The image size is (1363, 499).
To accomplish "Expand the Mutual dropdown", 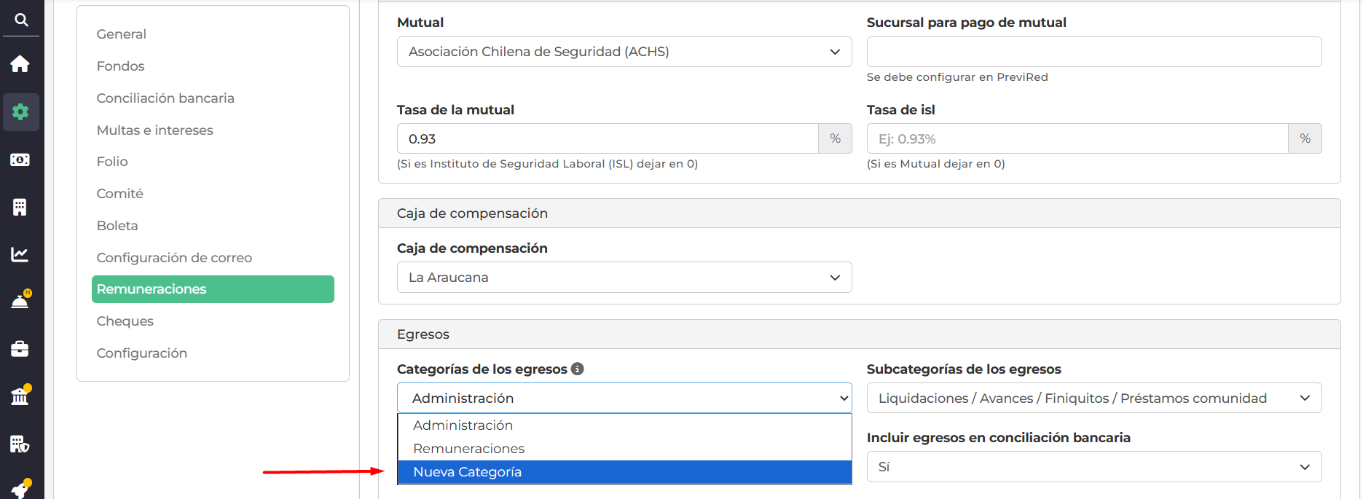I will pyautogui.click(x=624, y=52).
